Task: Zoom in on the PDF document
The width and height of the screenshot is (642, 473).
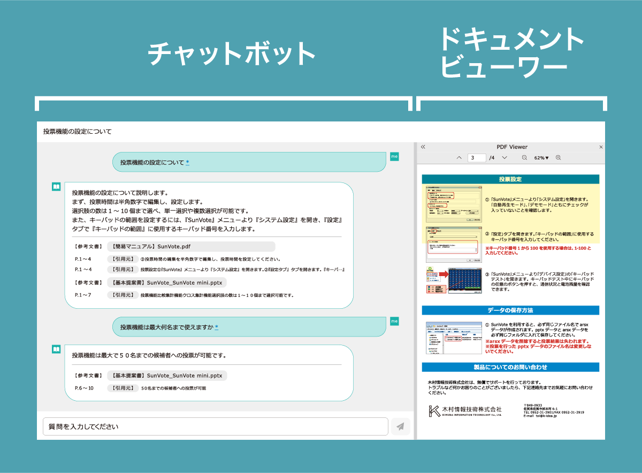Action: pos(558,158)
